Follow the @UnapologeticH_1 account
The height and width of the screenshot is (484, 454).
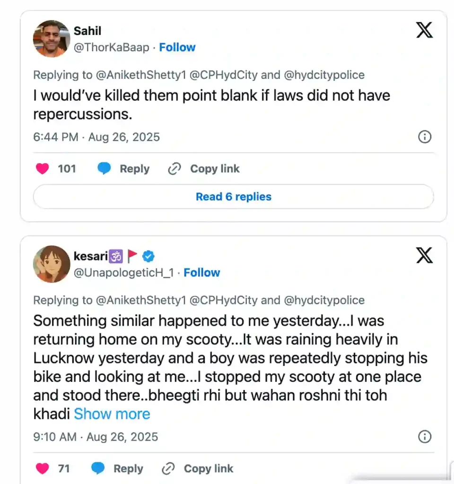pos(201,273)
